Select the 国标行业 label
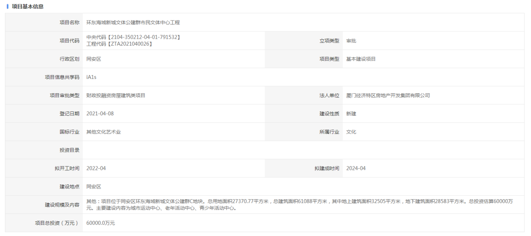 69,132
